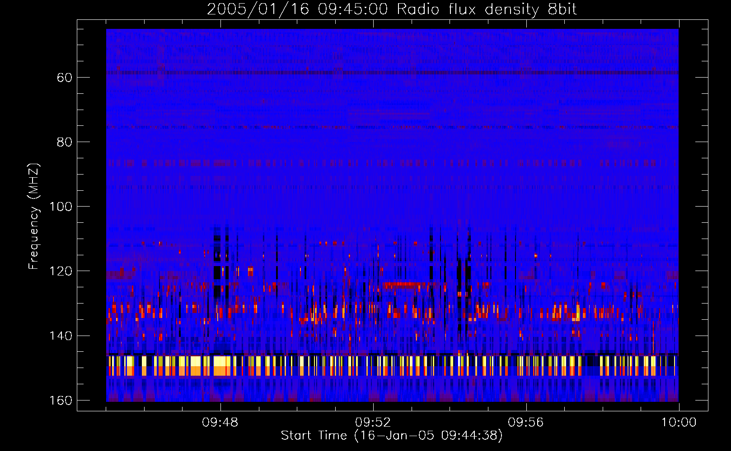
Task: Click the 10:00 time tick label
Action: pyautogui.click(x=679, y=423)
